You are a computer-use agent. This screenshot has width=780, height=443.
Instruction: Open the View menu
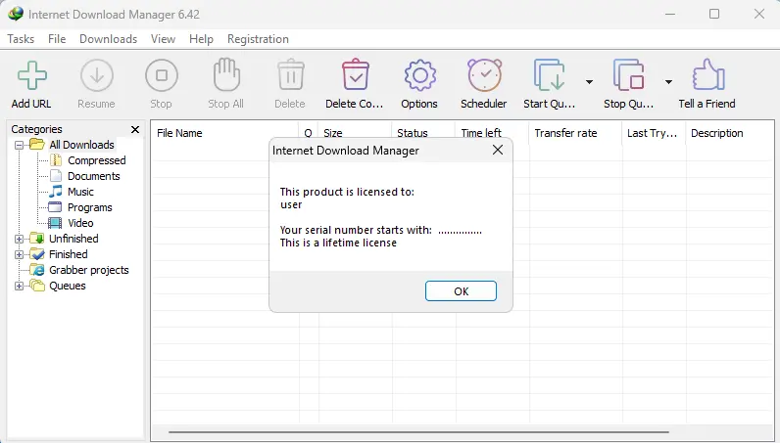pos(163,39)
